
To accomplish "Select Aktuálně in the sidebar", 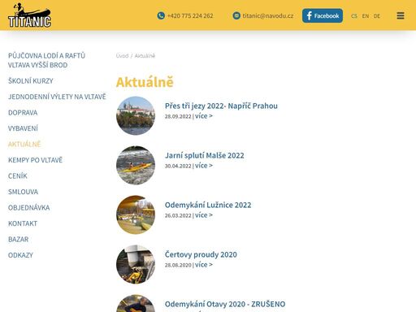I will 24,144.
